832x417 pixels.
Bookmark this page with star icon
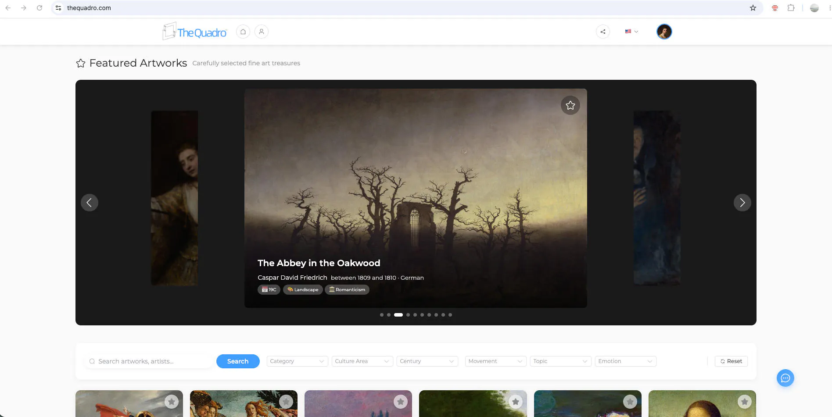tap(753, 8)
